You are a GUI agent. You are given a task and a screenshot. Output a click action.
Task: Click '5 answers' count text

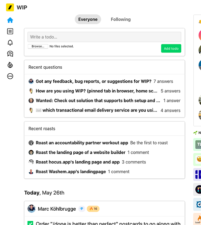tap(171, 91)
